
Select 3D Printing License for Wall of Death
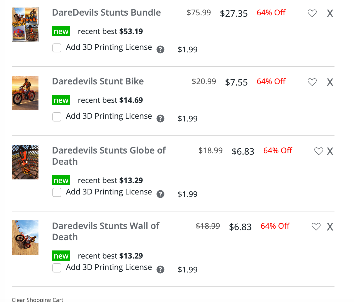click(x=57, y=268)
